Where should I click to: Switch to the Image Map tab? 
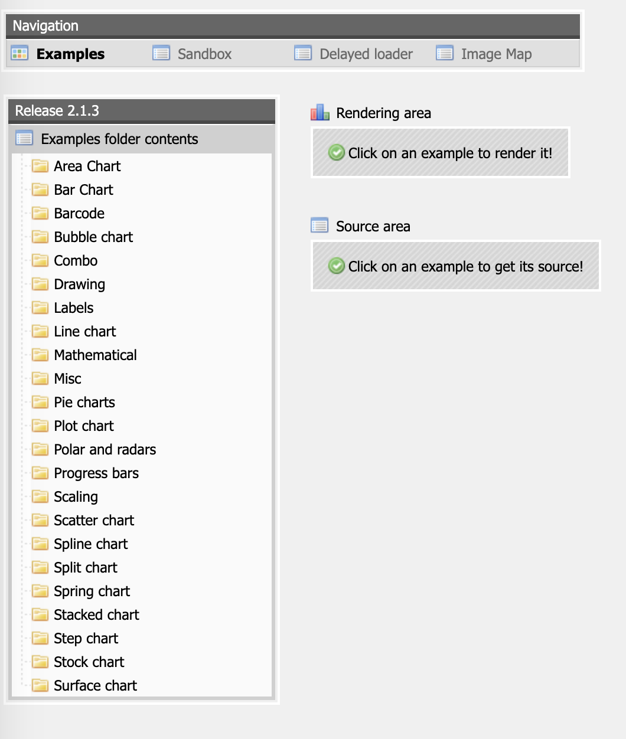[x=496, y=54]
